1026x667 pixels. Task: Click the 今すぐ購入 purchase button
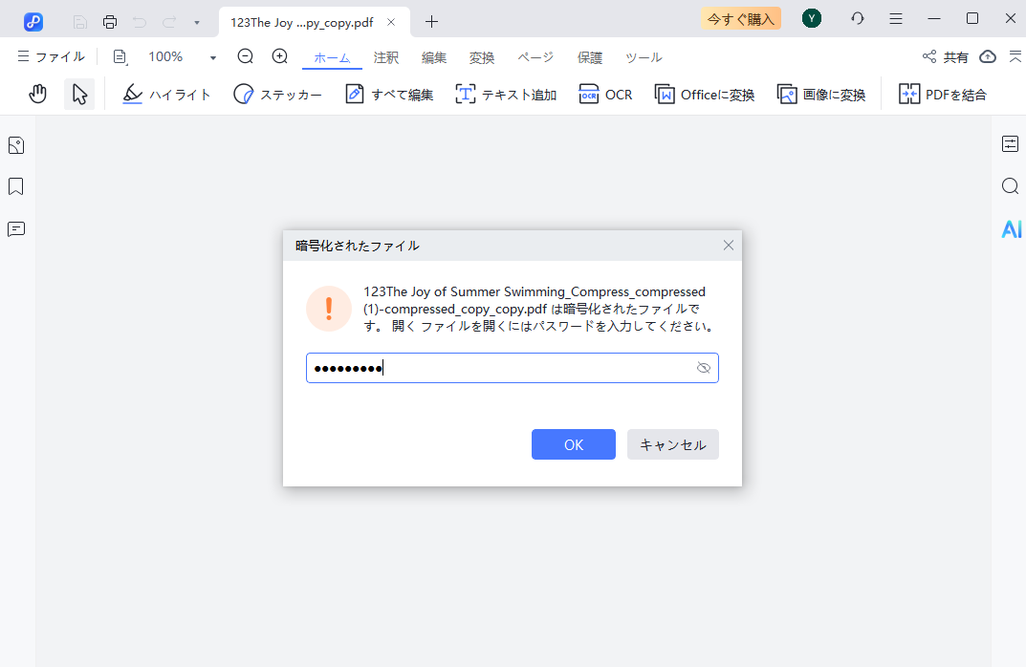(740, 17)
